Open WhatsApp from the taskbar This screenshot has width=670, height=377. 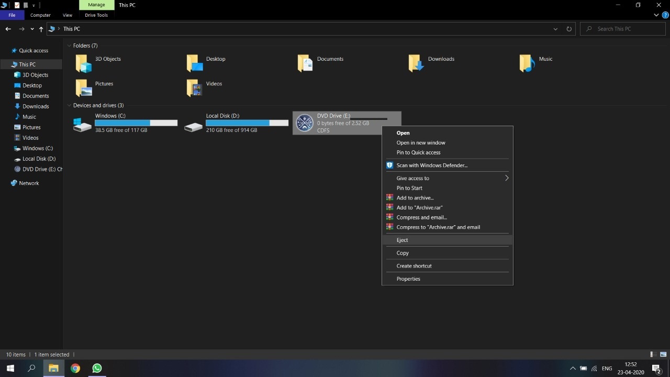[x=97, y=368]
